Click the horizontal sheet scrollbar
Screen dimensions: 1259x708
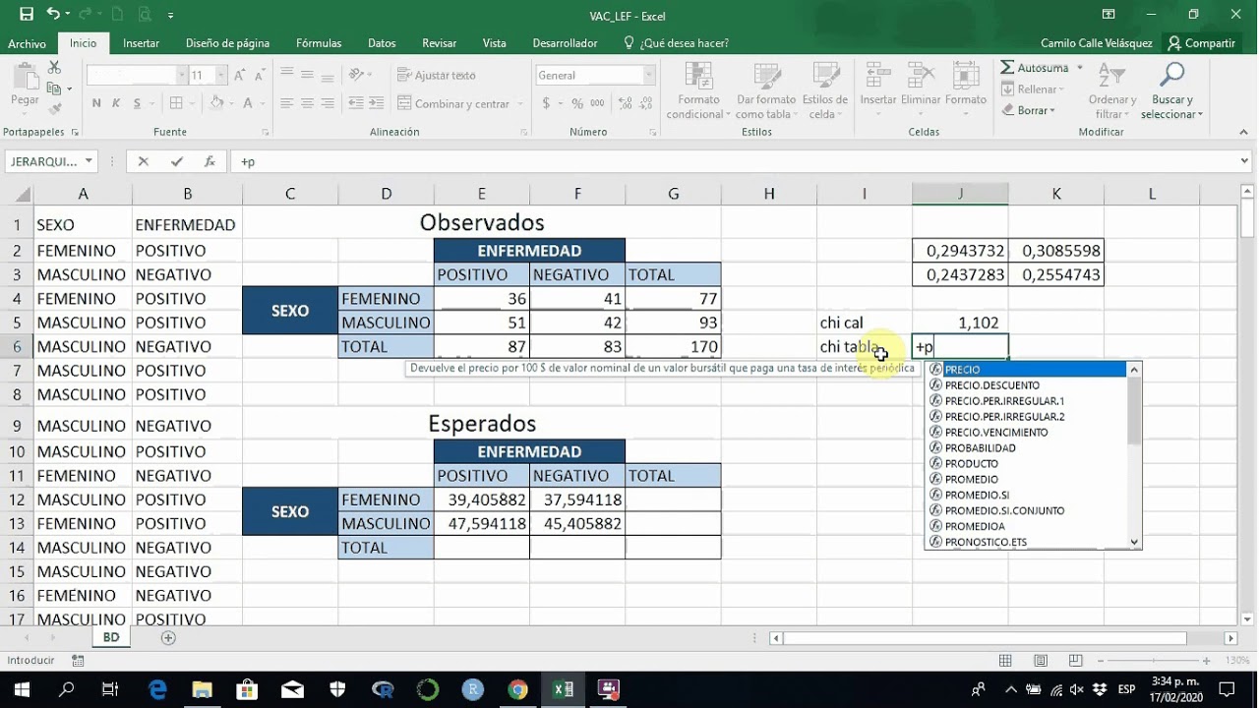(984, 638)
